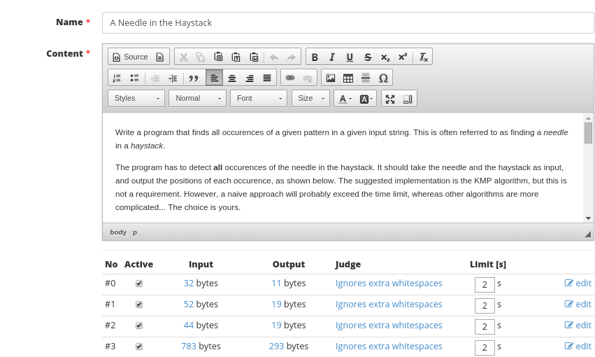Click the Paste as plain text icon
Image resolution: width=595 pixels, height=357 pixels.
coord(236,57)
